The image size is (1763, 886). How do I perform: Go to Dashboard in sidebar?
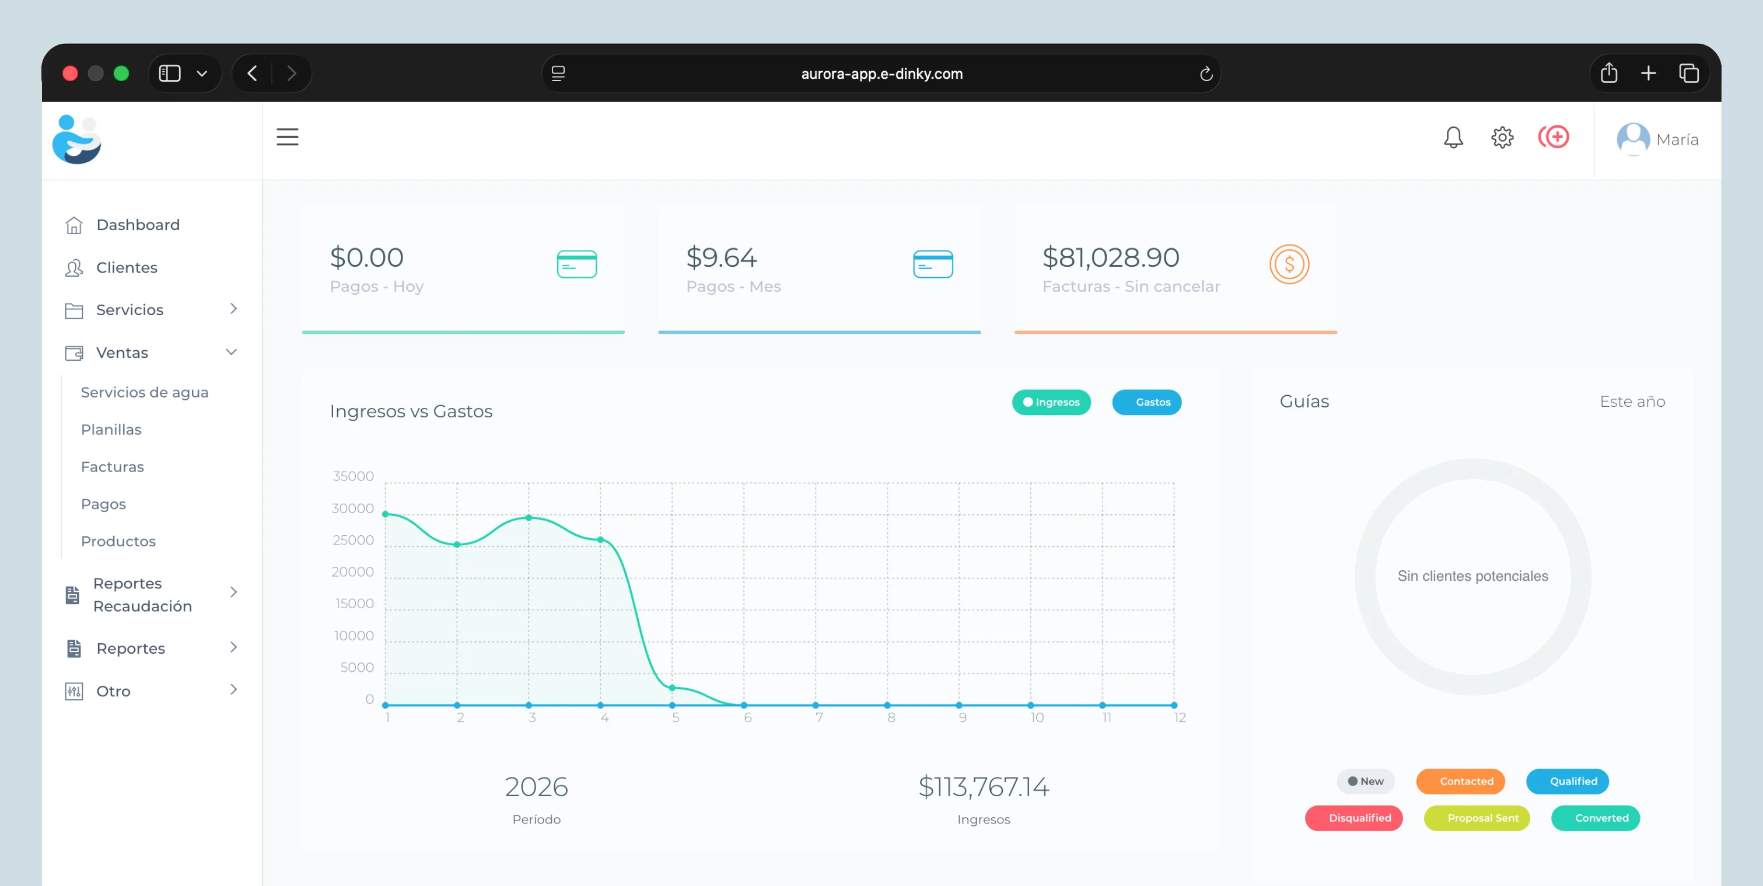pos(138,225)
